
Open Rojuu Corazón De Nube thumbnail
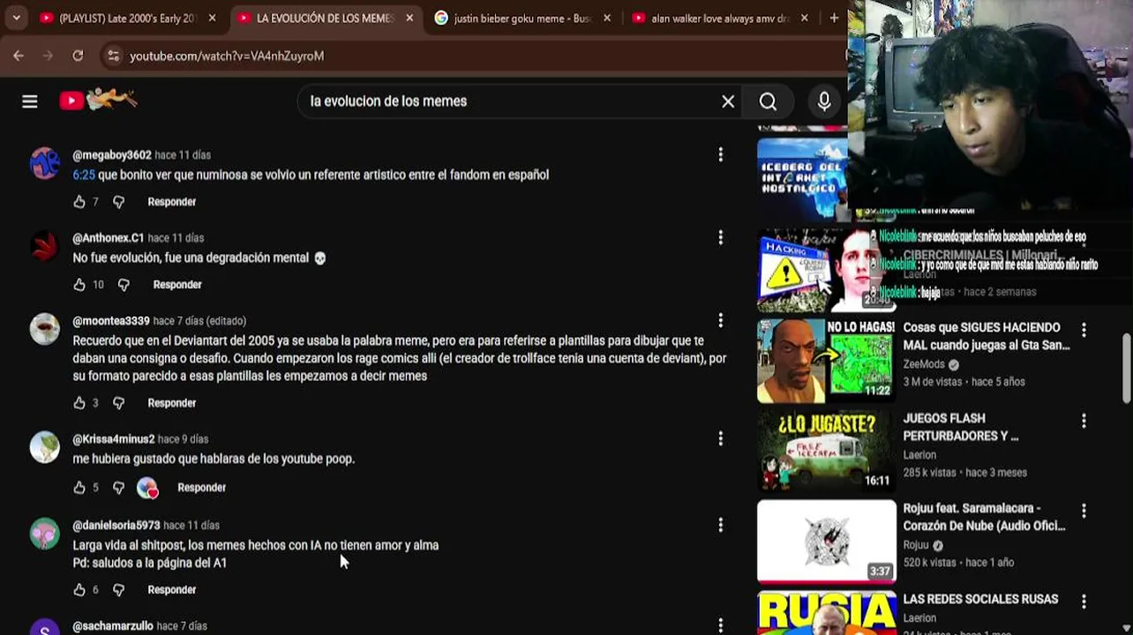click(x=826, y=542)
